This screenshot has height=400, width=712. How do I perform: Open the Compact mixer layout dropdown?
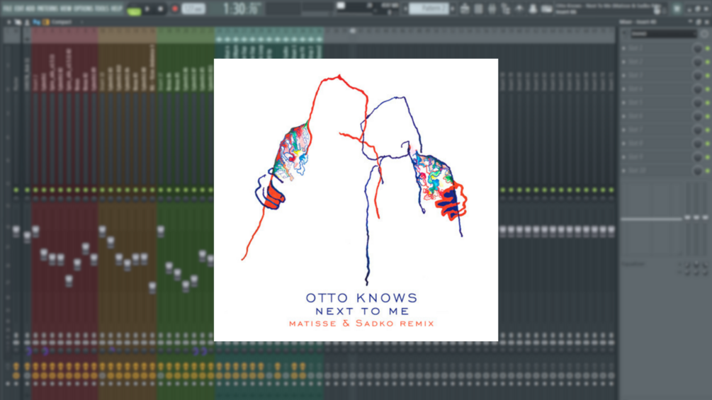(67, 22)
